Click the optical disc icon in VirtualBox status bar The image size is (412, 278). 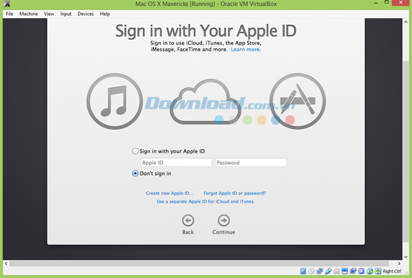point(312,271)
